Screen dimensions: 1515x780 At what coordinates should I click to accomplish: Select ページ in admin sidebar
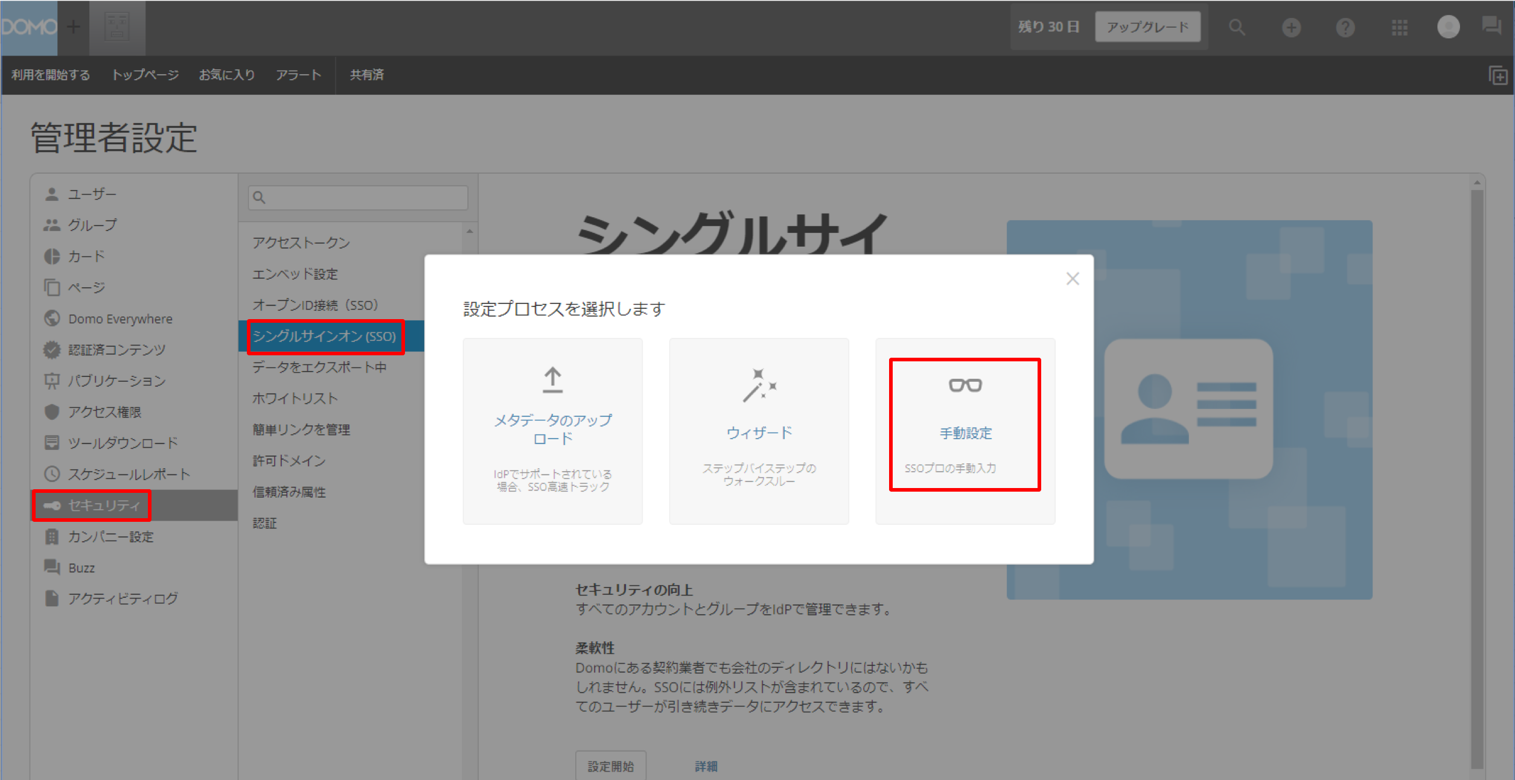tap(134, 288)
